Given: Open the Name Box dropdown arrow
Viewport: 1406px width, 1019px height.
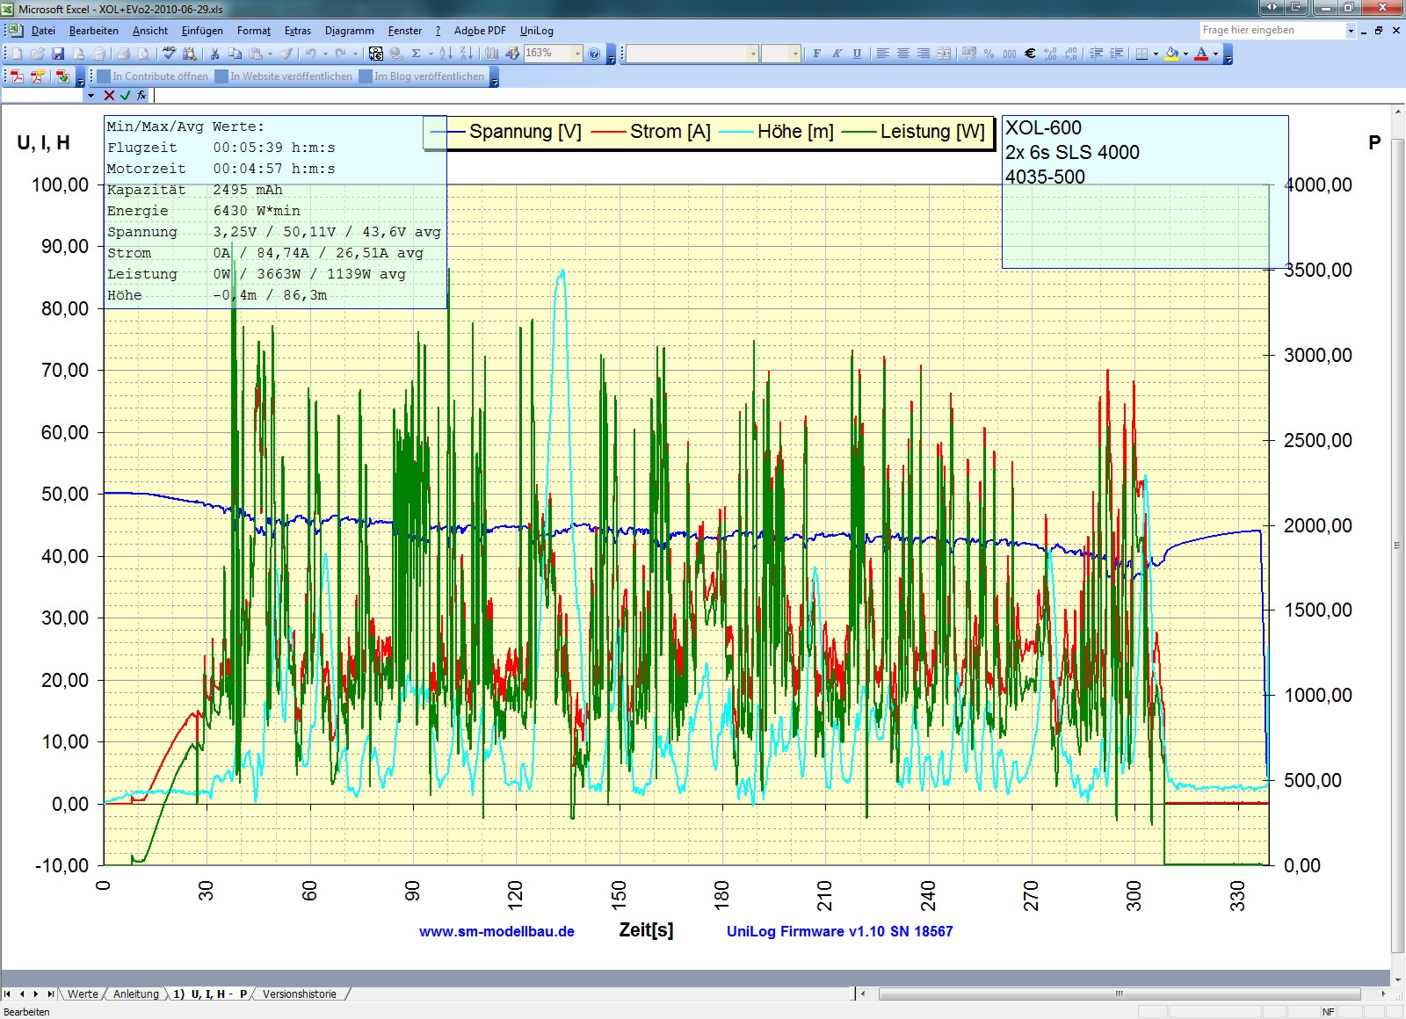Looking at the screenshot, I should click(91, 95).
